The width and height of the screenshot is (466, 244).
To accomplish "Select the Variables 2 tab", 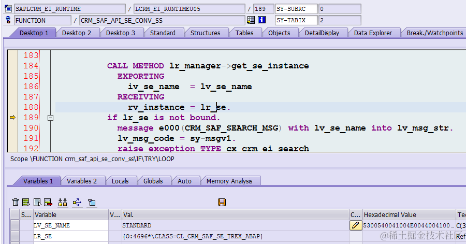I will point(82,181).
